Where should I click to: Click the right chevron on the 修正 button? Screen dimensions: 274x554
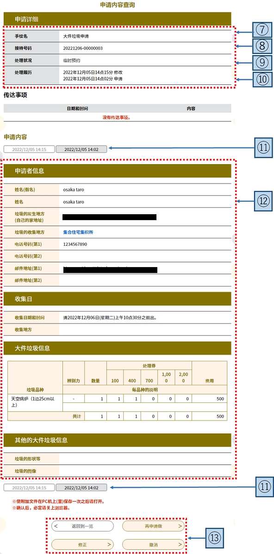tap(109, 544)
